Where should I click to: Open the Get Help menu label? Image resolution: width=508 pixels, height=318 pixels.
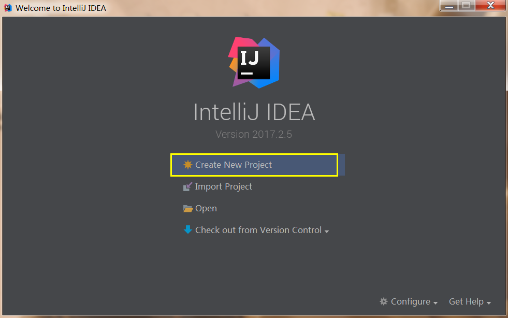(466, 301)
